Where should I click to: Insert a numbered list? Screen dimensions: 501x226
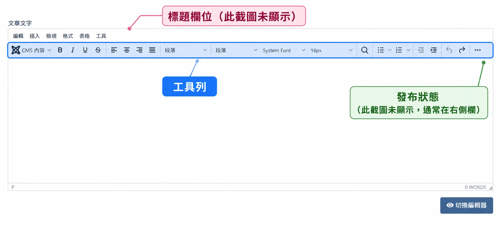click(399, 50)
